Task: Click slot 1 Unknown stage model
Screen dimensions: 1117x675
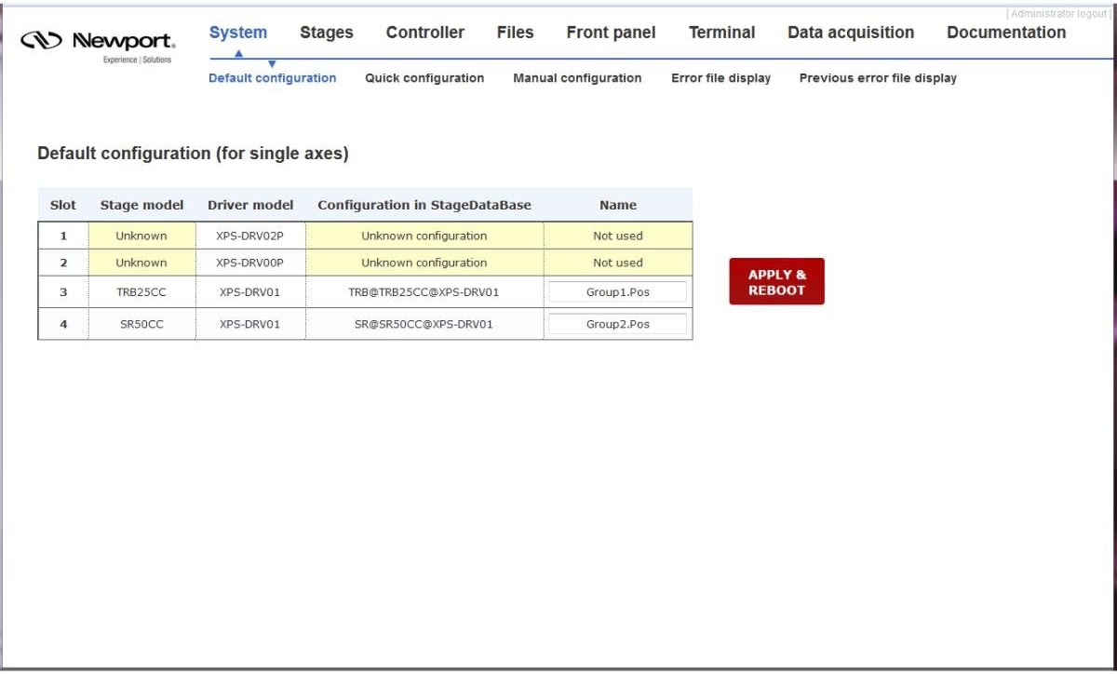Action: [x=141, y=236]
